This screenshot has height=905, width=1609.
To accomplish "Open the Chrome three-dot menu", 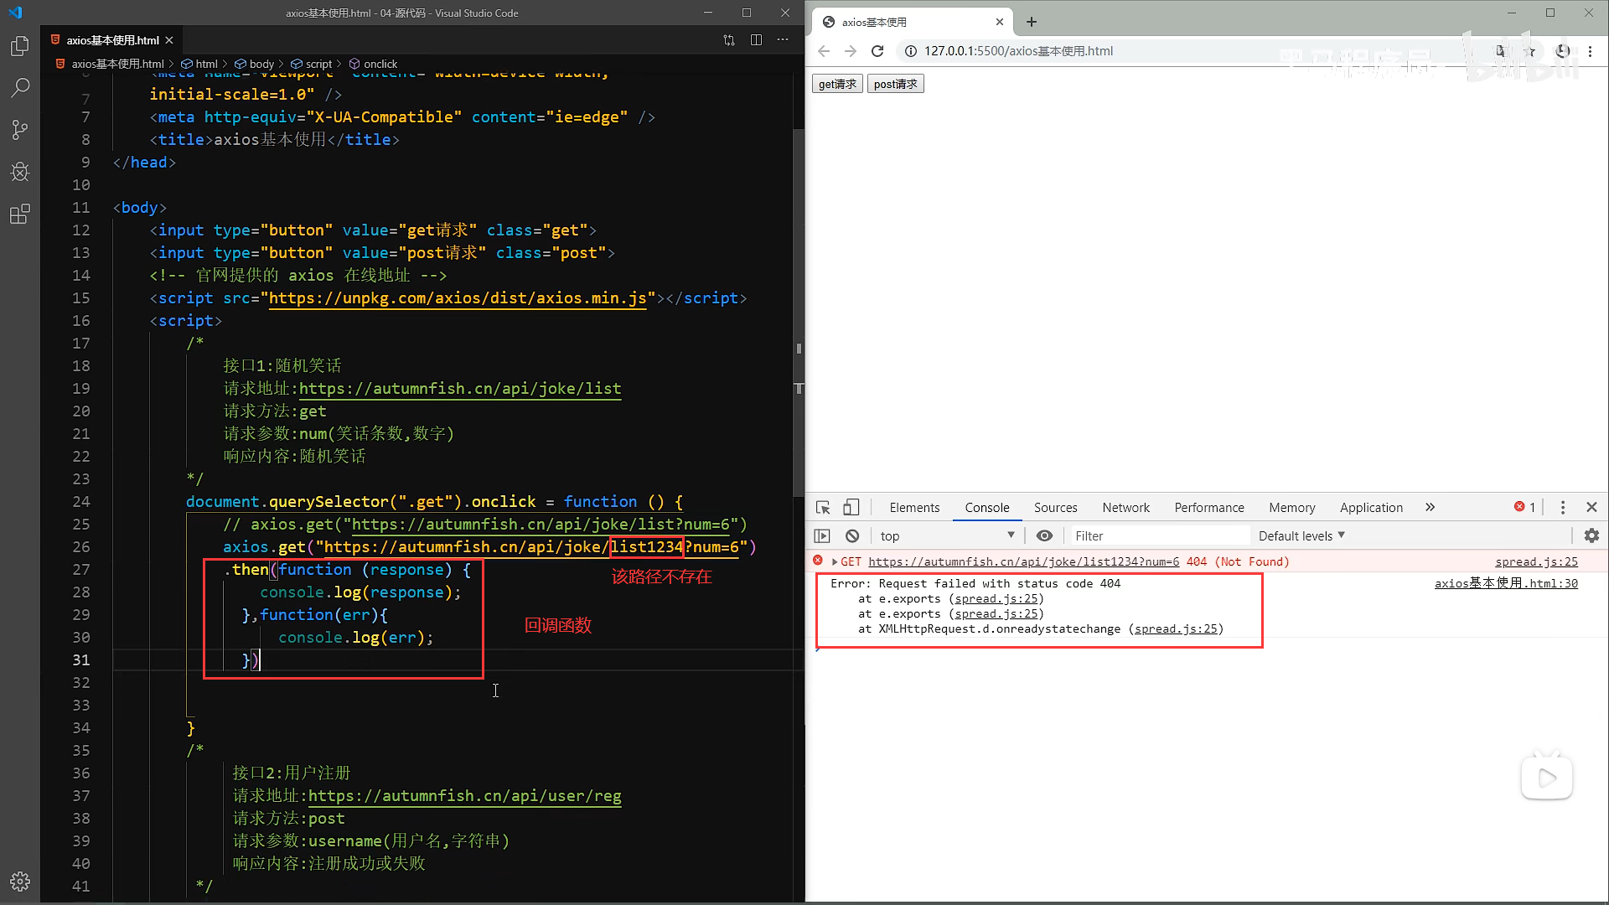I will pos(1590,51).
